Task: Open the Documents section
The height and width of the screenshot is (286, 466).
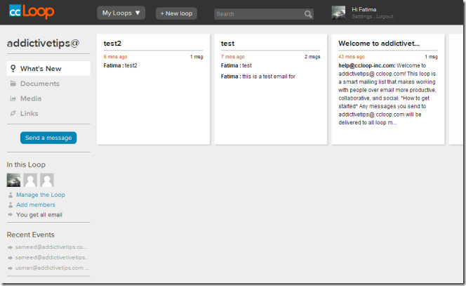Action: coord(40,84)
